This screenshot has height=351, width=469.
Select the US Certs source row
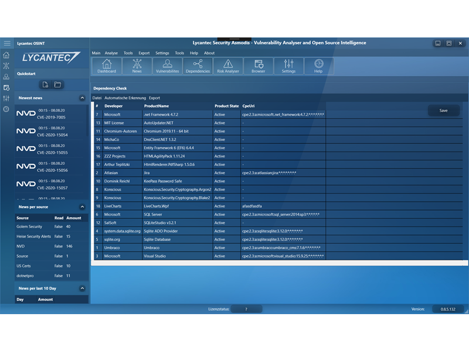(x=52, y=266)
